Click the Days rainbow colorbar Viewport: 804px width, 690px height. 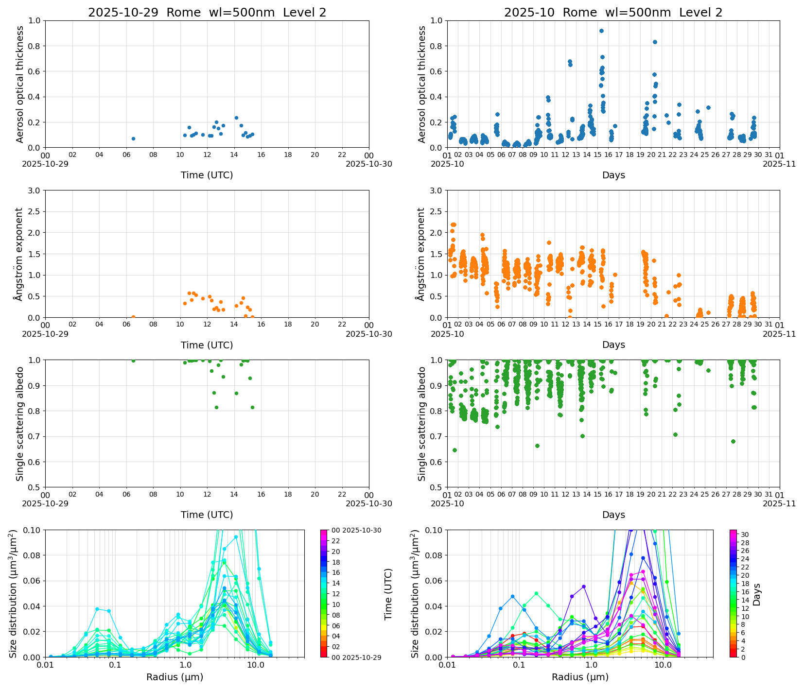coord(733,593)
